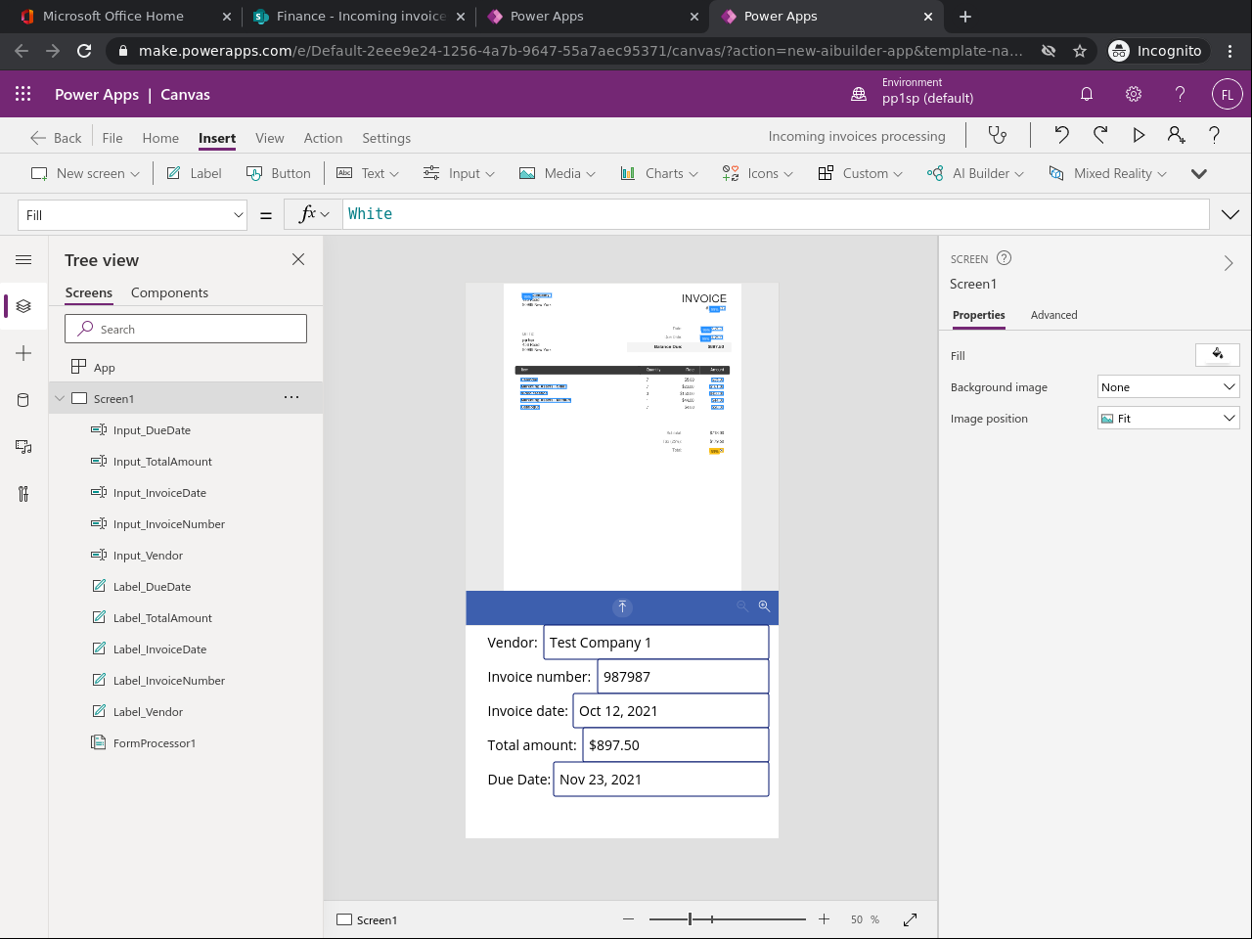
Task: Click the Vendor input showing Test Company 1
Action: pyautogui.click(x=655, y=643)
